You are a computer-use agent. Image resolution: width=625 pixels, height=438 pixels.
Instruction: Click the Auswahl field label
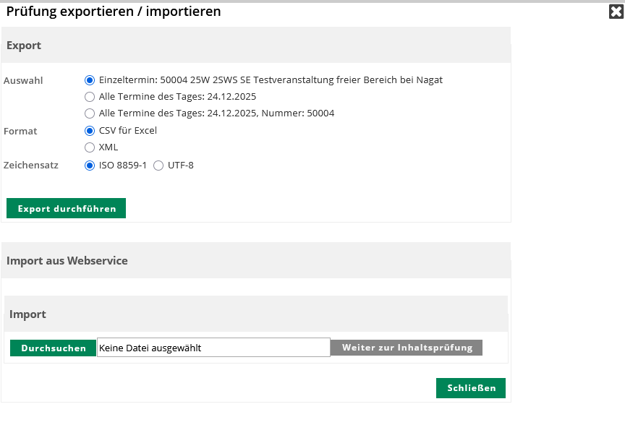click(23, 81)
